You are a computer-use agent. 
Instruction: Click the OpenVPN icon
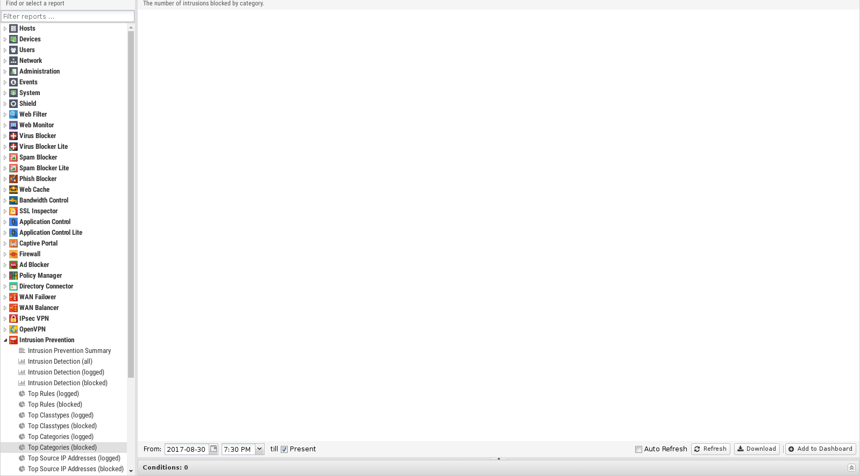tap(13, 329)
